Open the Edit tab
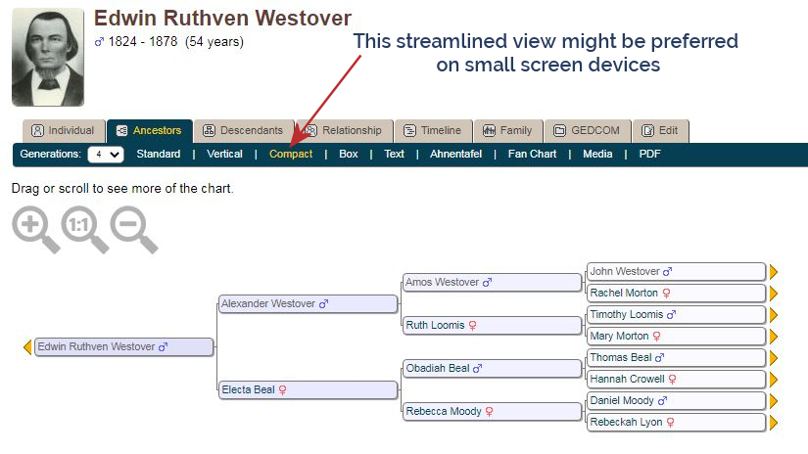808x454 pixels. pos(661,131)
